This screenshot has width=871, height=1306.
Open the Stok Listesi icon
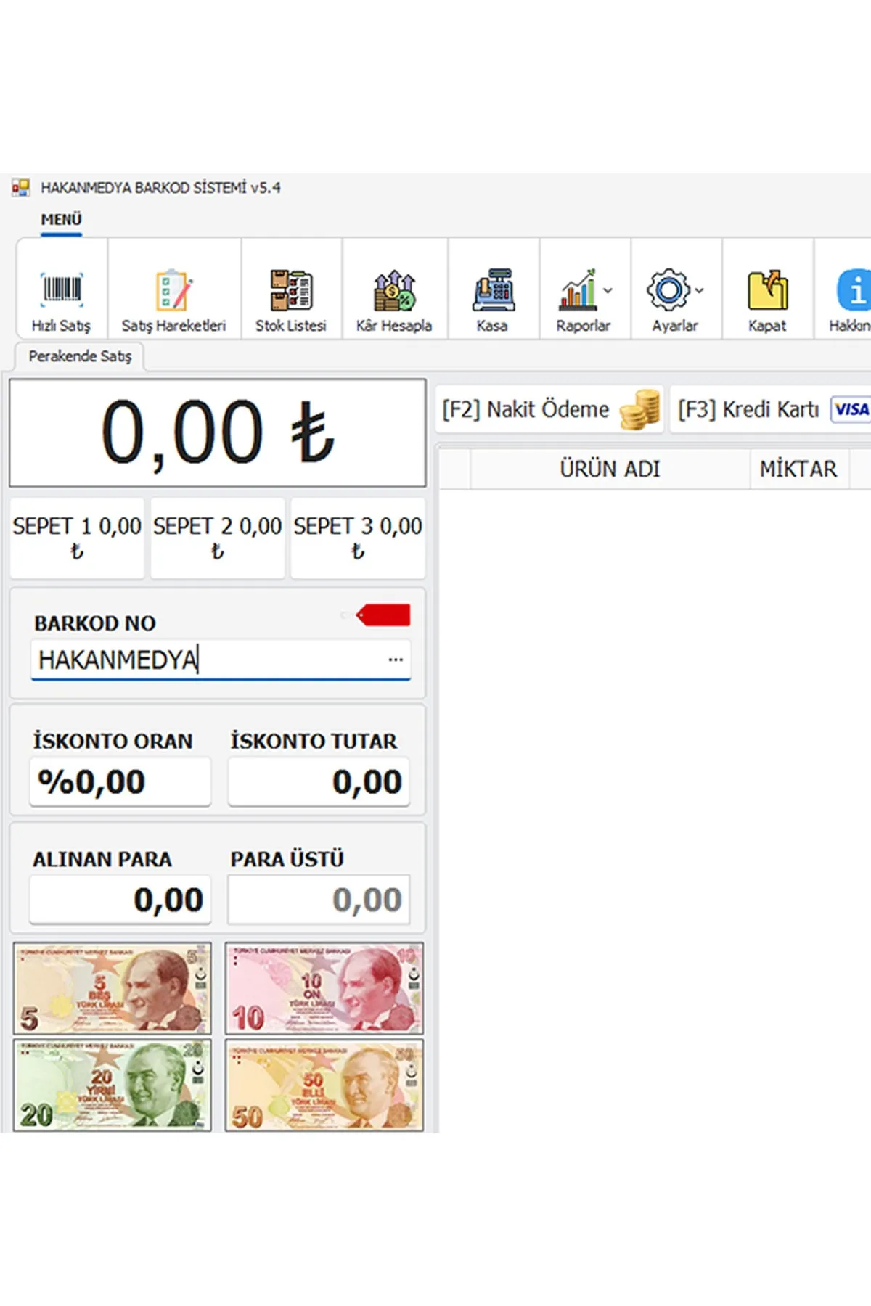coord(291,290)
